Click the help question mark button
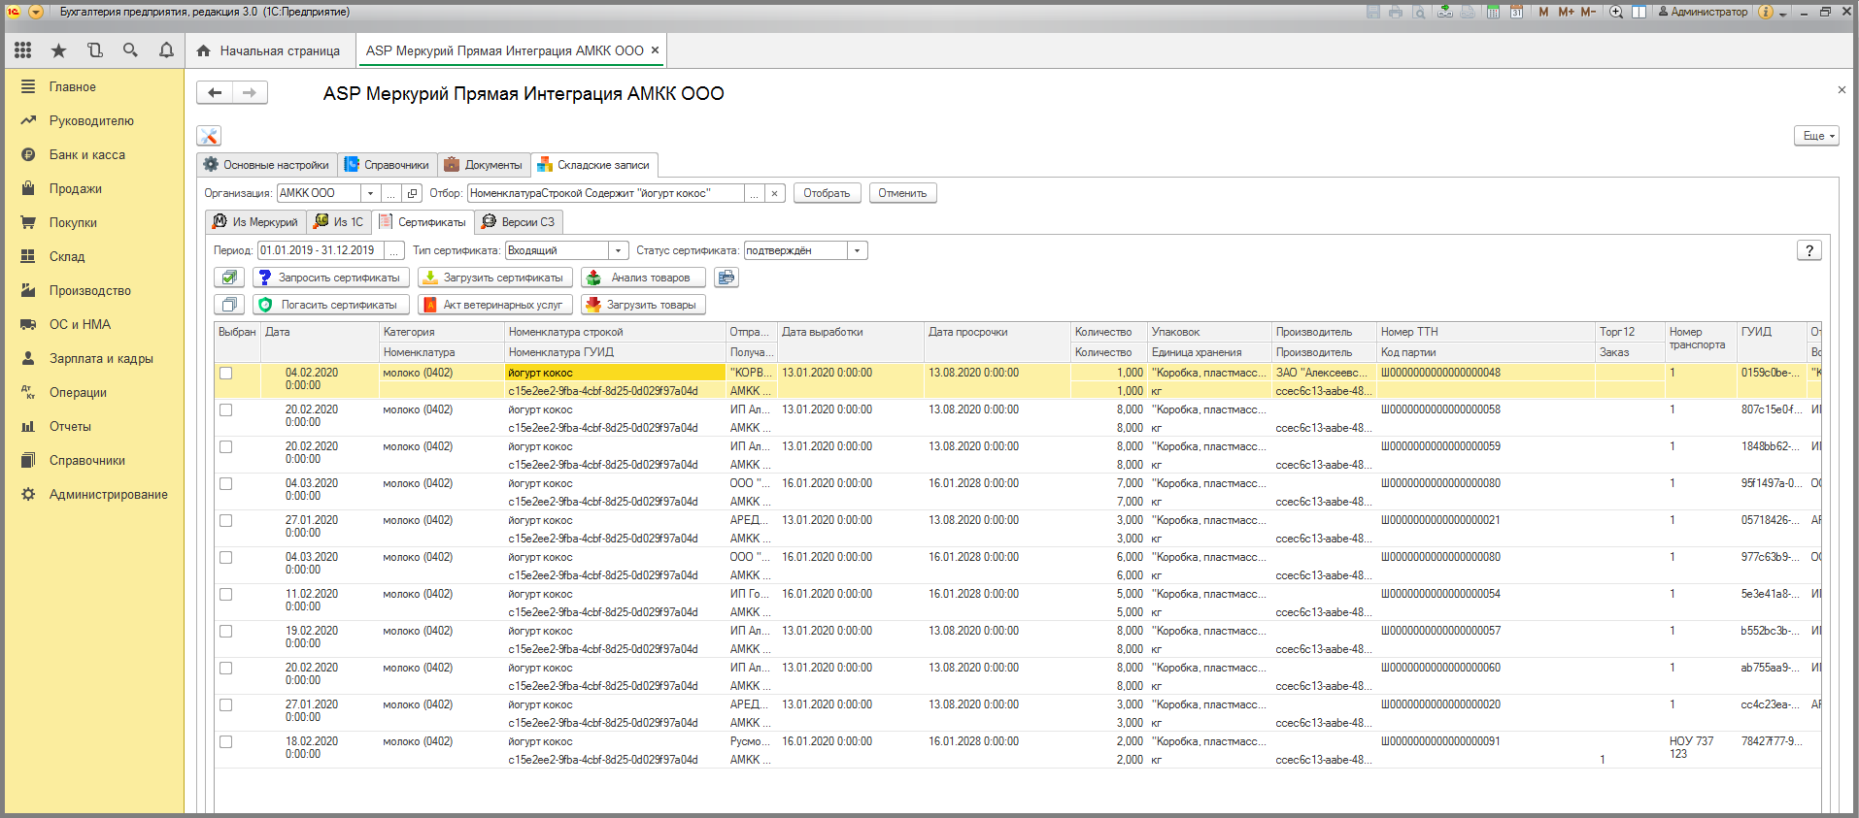This screenshot has width=1859, height=818. [1808, 250]
